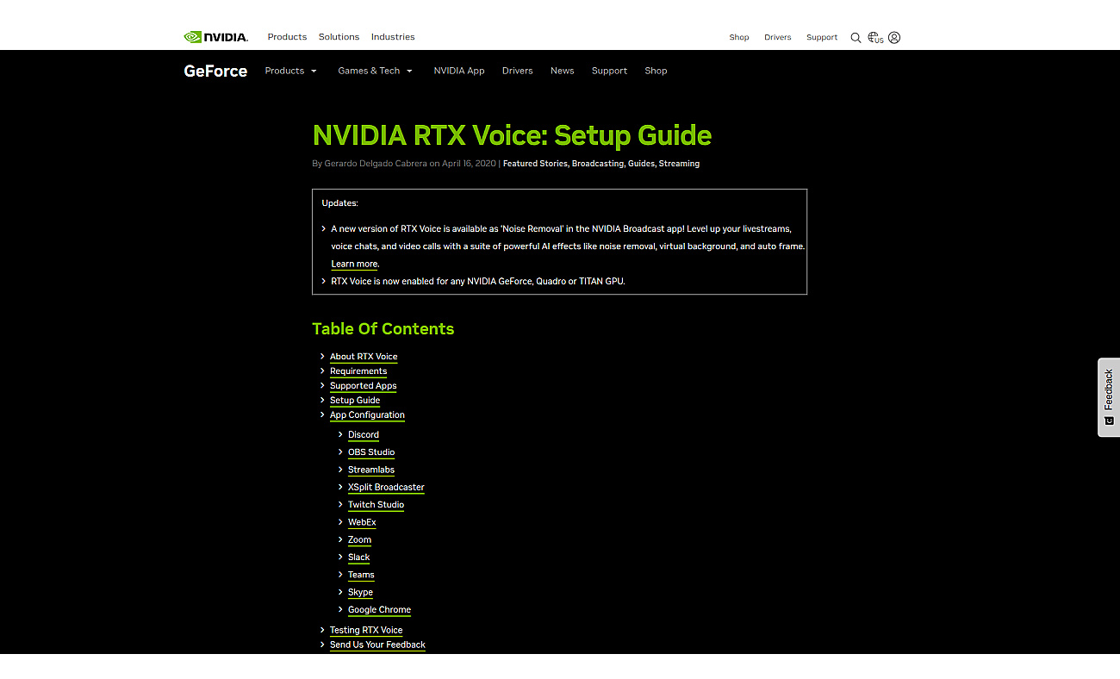Jump to Discord configuration

364,435
